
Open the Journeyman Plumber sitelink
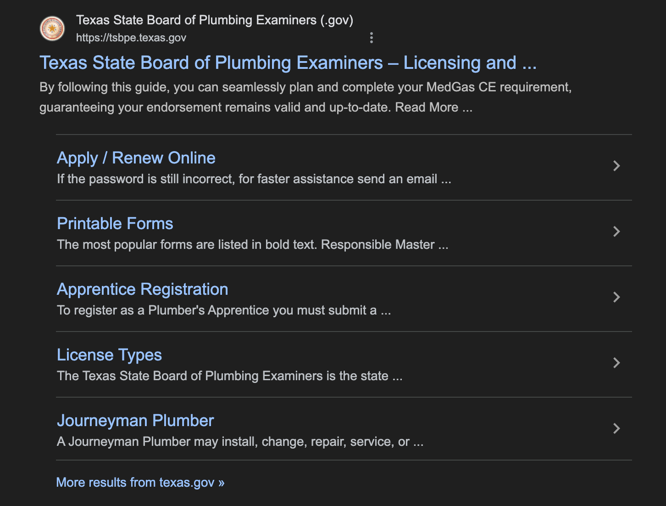pos(135,420)
